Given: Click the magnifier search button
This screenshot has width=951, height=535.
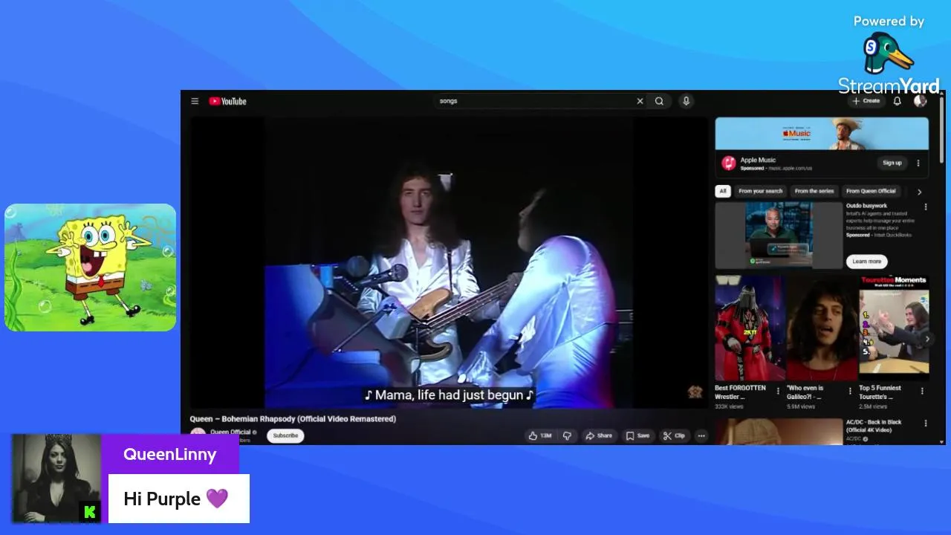Looking at the screenshot, I should point(659,101).
